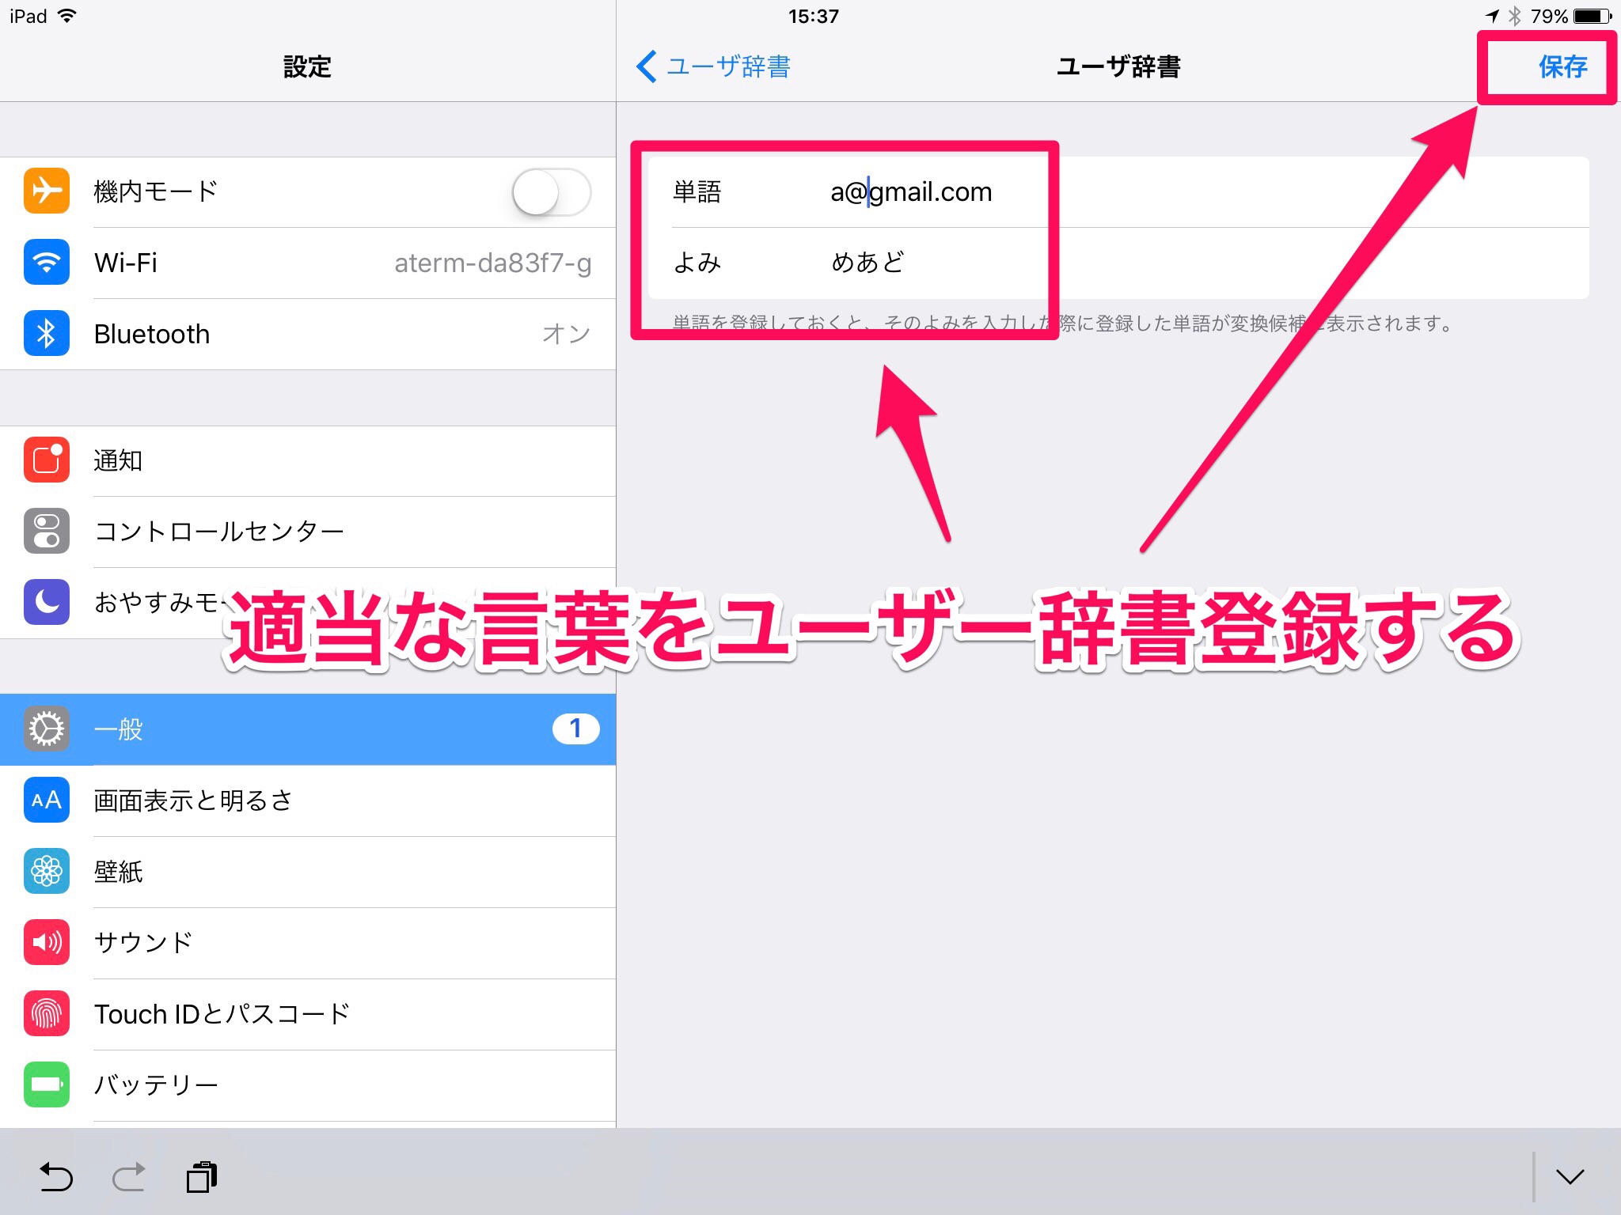
Task: Tap the 単語 field with a@gmail.com
Action: click(x=910, y=192)
